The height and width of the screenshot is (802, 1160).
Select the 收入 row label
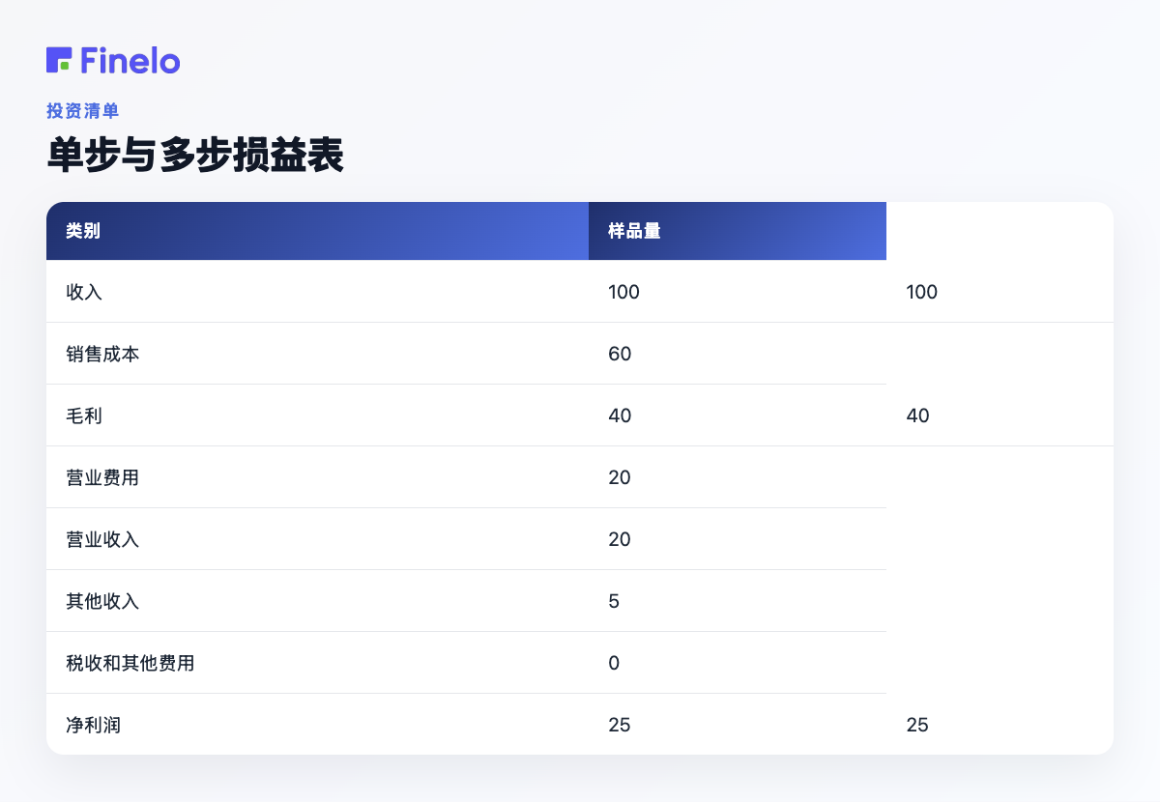point(84,292)
